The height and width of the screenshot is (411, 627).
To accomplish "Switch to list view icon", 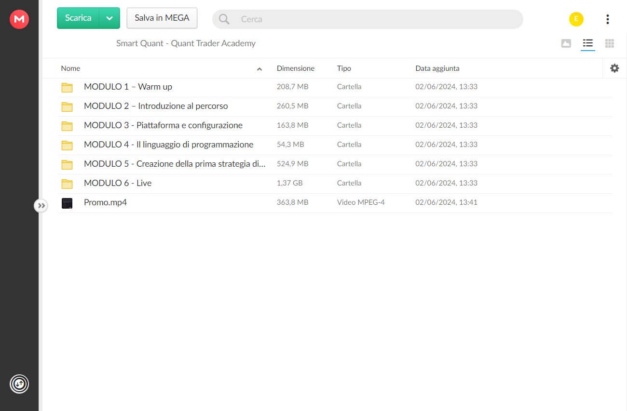I will (587, 43).
